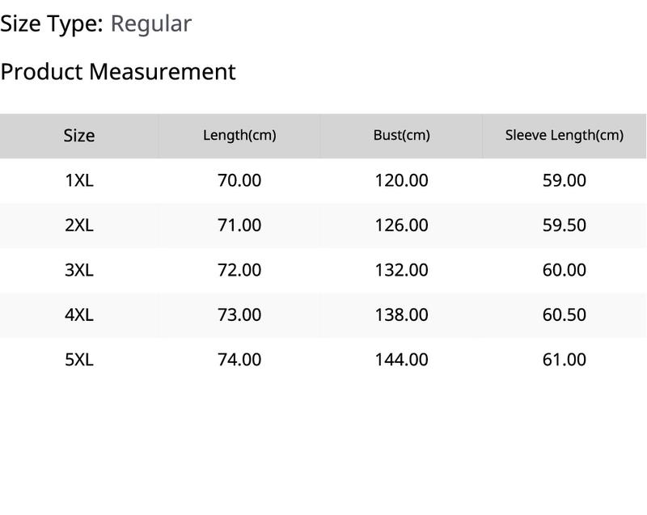Select the 5XL size row label
647x515 pixels.
(79, 360)
